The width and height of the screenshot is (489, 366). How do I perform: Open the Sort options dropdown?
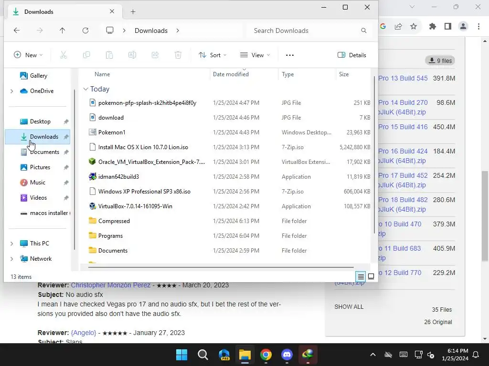click(213, 55)
